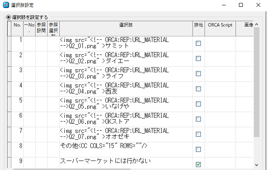Select the 選択肢を設定する radio button
This screenshot has width=267, height=170.
point(8,17)
